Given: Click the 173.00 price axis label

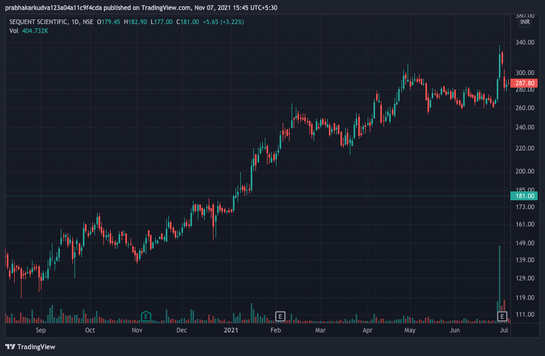Looking at the screenshot, I should (x=525, y=207).
